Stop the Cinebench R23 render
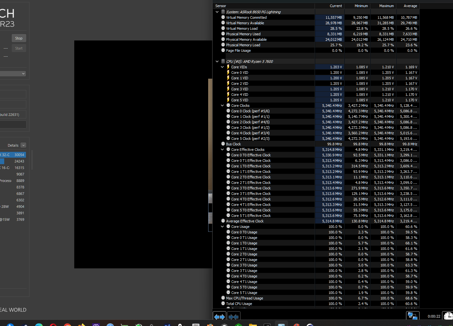Viewport: 453px width, 326px height. point(19,38)
